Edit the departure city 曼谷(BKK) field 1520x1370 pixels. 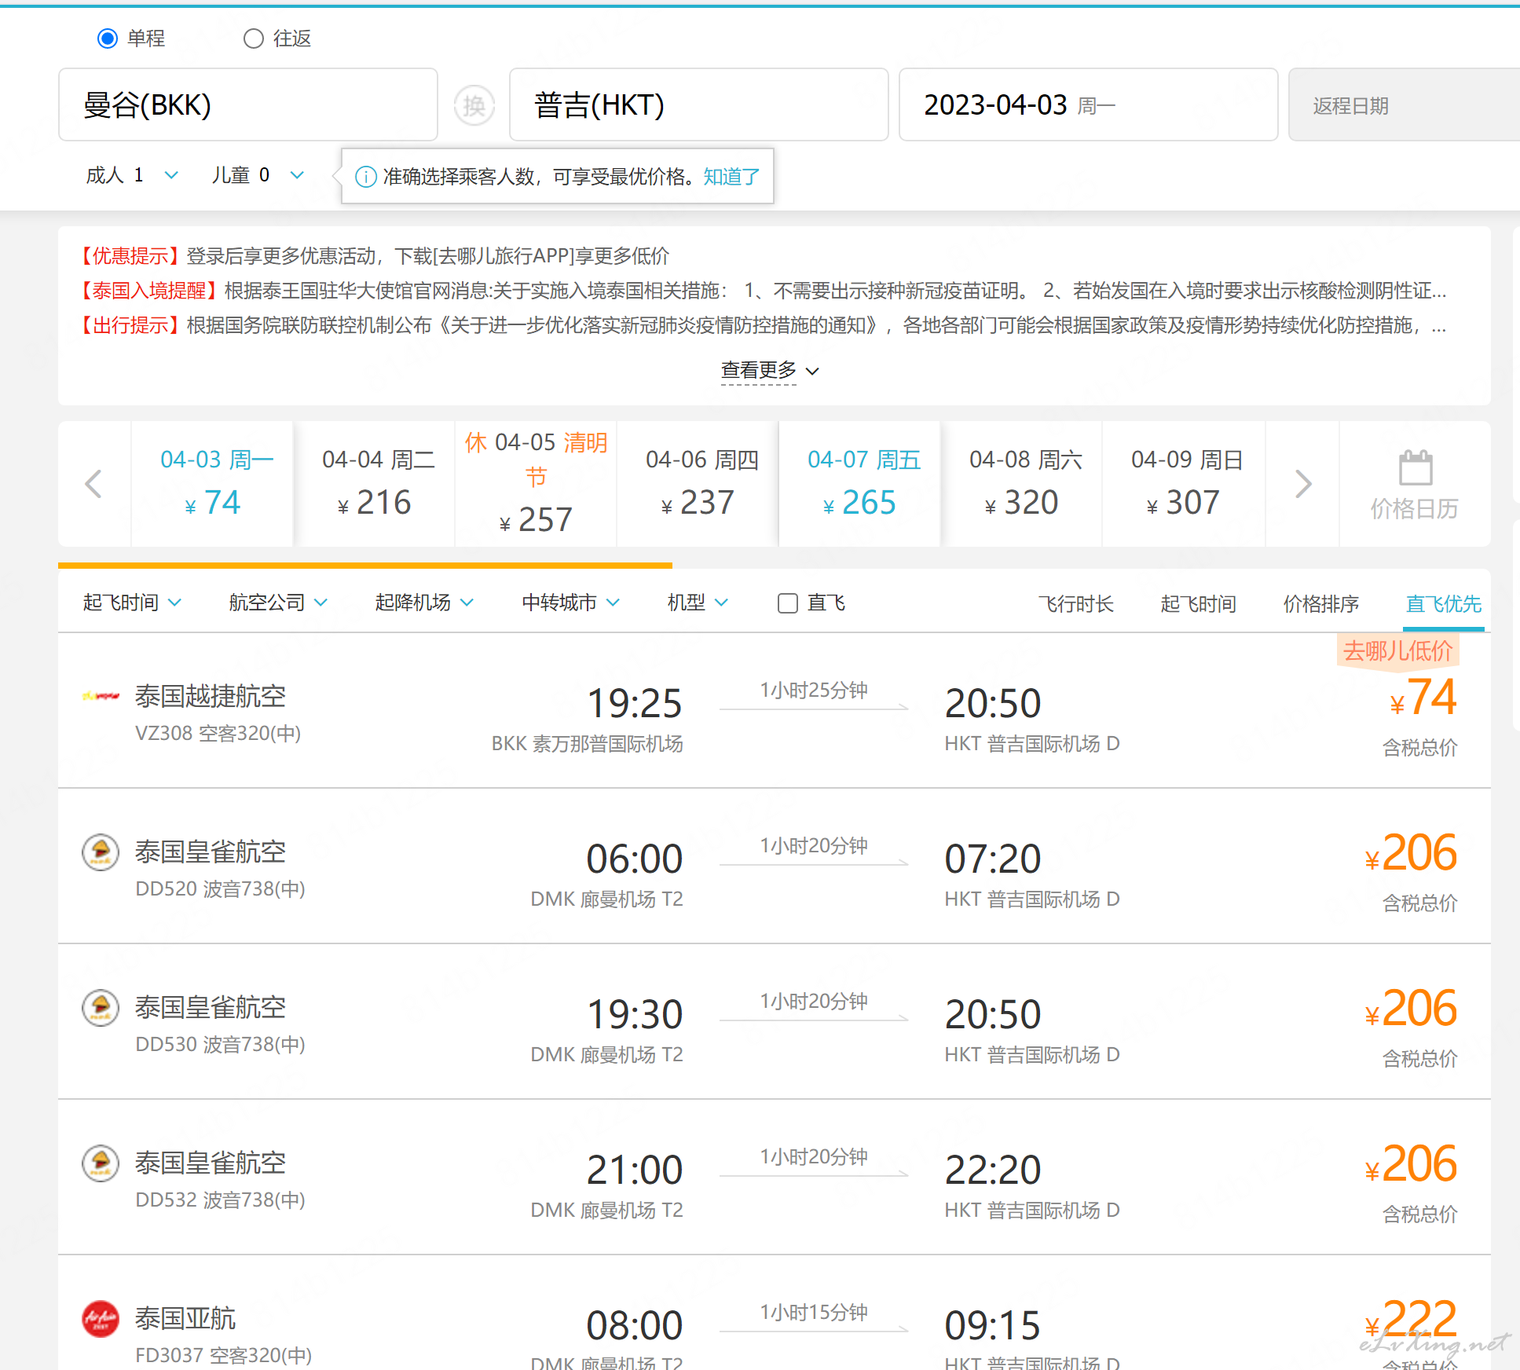coord(248,104)
